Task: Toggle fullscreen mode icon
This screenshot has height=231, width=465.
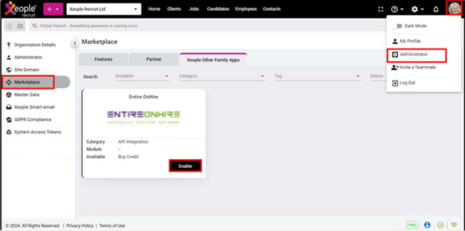Action: click(381, 9)
